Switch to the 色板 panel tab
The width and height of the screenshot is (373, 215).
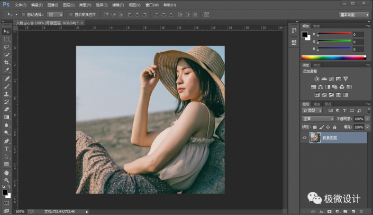pos(316,26)
